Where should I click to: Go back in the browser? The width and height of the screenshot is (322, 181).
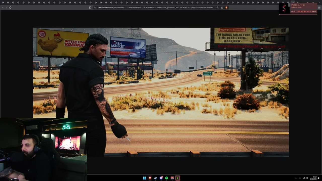(3, 8)
